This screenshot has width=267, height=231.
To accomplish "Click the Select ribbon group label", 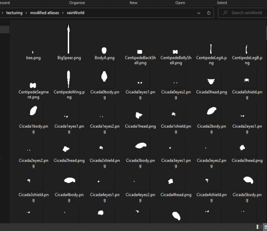I will [x=222, y=3].
